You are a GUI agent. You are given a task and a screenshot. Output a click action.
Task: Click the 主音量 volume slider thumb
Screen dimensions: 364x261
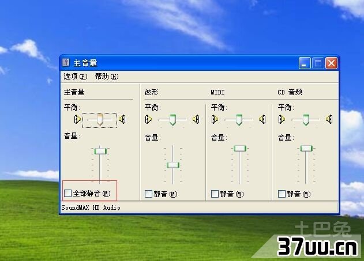[100, 152]
